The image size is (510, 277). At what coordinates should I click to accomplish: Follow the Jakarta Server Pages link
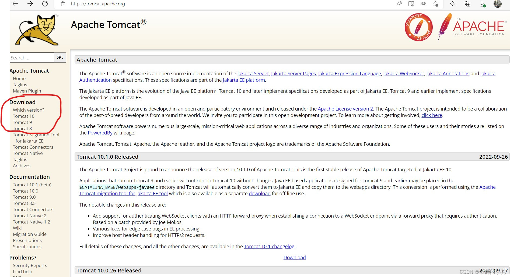(x=294, y=73)
